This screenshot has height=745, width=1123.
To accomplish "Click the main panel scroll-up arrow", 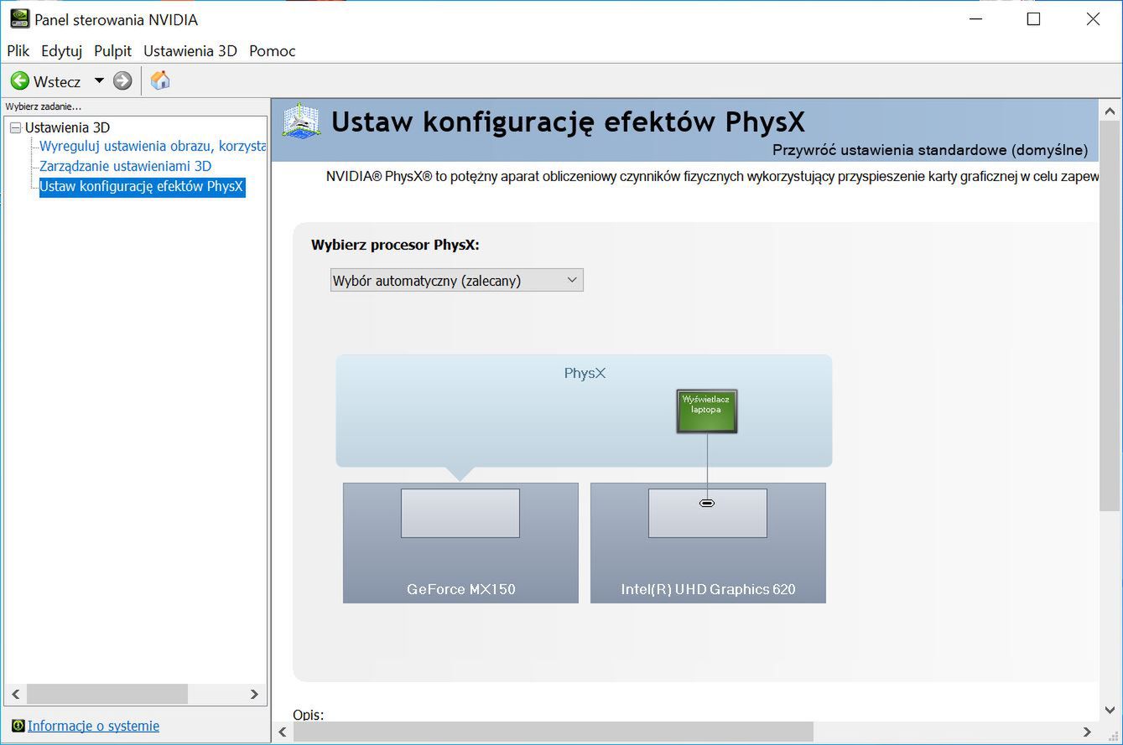I will [1110, 111].
